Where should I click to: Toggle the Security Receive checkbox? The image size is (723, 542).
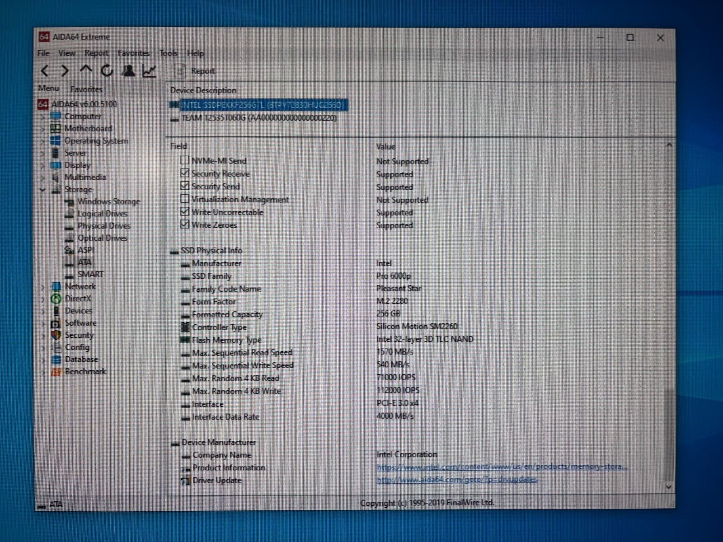tap(184, 173)
